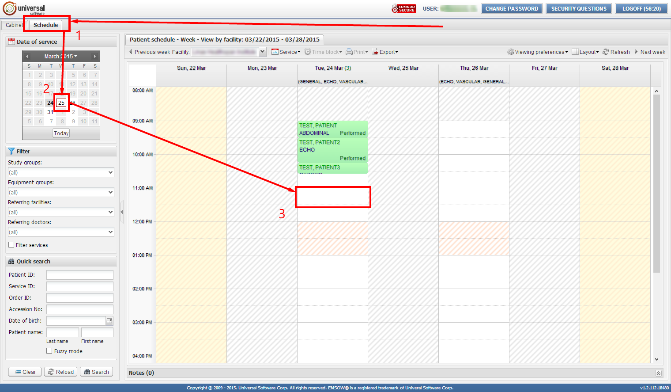Focus the patient Last name field

coord(63,332)
